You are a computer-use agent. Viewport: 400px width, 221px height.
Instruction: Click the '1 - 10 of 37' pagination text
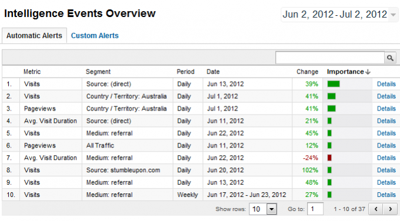(349, 209)
